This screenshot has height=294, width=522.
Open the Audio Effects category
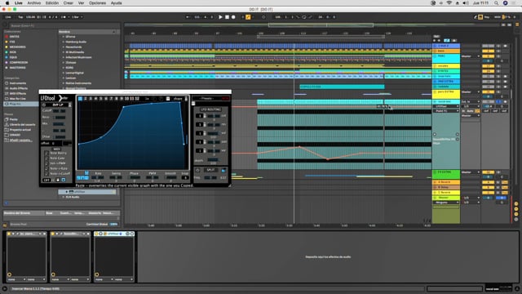18,88
